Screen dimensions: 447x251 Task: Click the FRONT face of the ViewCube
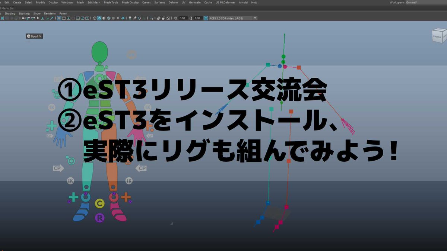pos(437,36)
